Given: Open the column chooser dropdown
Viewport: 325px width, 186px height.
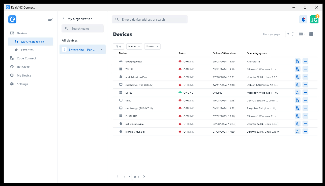Looking at the screenshot, I should click(302, 34).
